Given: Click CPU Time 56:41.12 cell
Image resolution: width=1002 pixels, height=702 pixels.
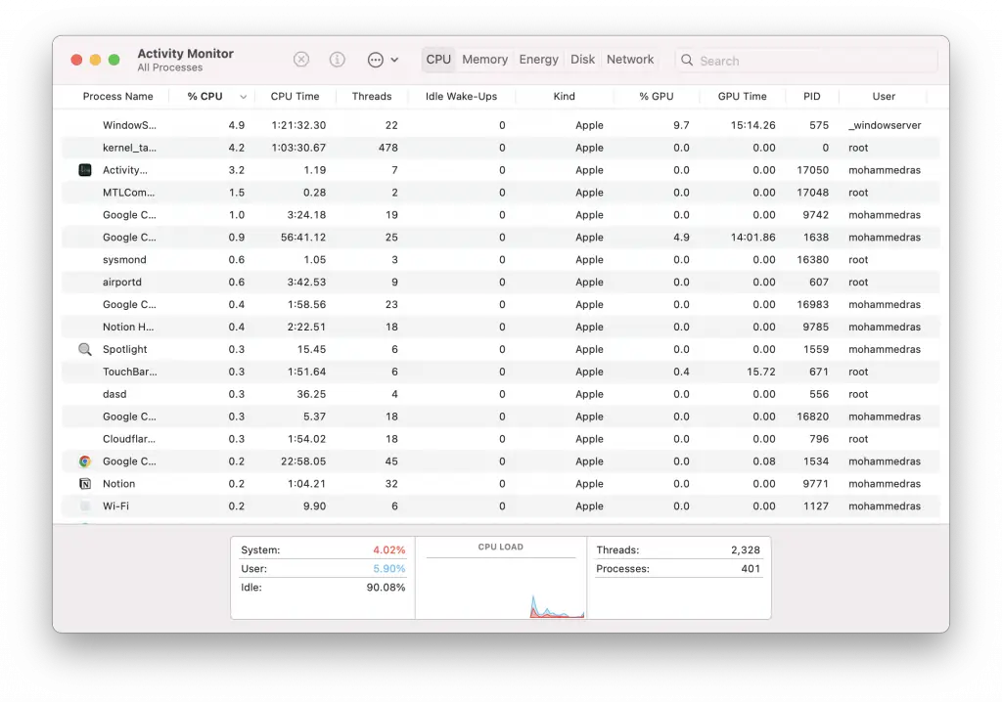Looking at the screenshot, I should tap(303, 237).
